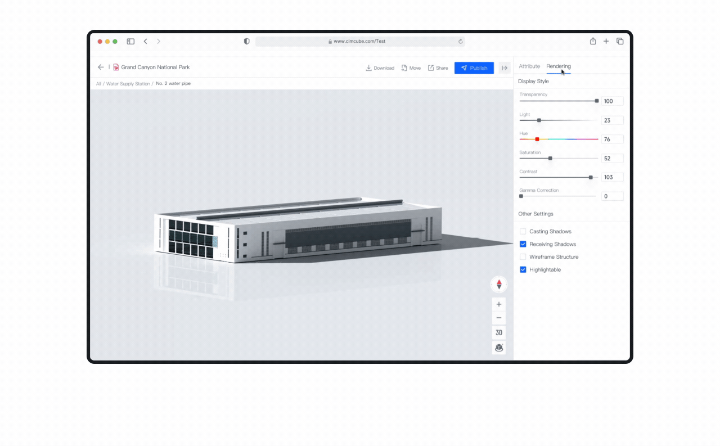Switch to the Attribute tab

(529, 66)
